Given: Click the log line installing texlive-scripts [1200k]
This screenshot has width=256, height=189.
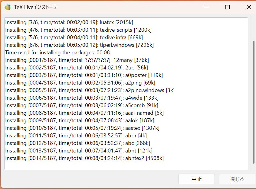Looking at the screenshot, I should (x=78, y=30).
